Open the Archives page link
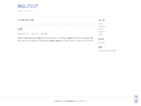Viewport: 141px width, 106px height. (102, 26)
